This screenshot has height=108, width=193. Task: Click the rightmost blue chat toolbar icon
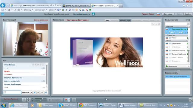click(46, 92)
